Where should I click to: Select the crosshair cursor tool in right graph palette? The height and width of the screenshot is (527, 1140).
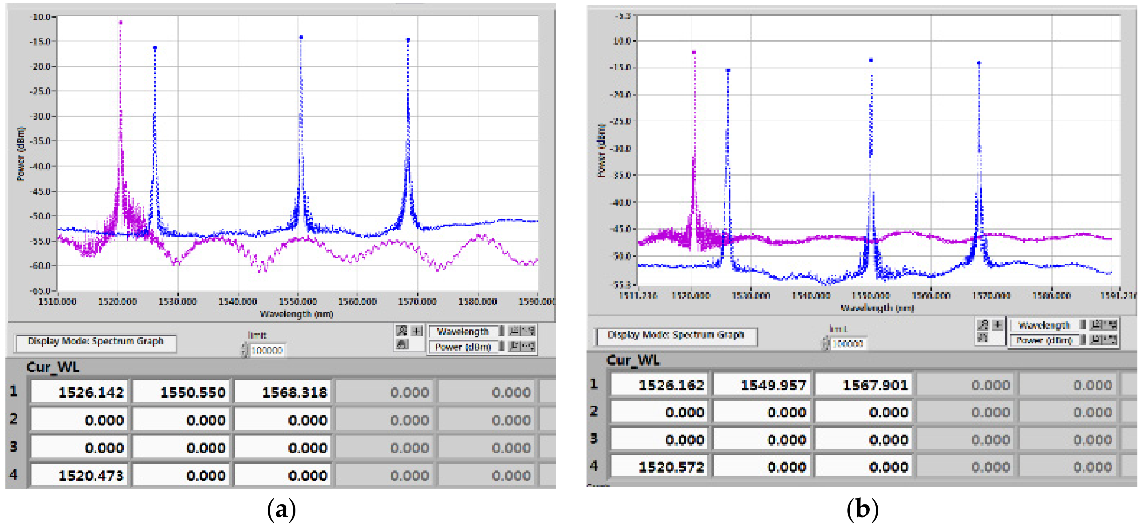point(998,325)
